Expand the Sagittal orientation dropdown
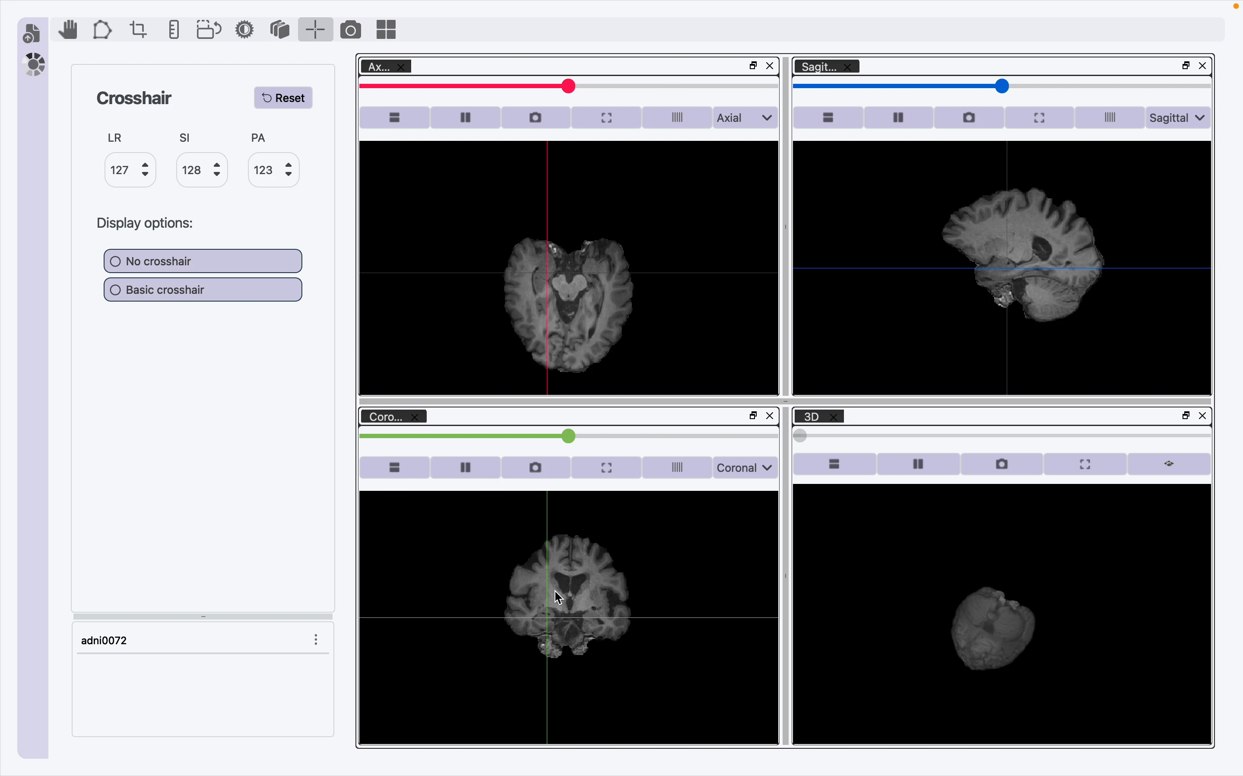Image resolution: width=1243 pixels, height=776 pixels. click(1177, 118)
